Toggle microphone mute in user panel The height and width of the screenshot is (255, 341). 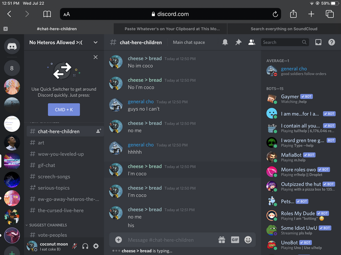(75, 246)
